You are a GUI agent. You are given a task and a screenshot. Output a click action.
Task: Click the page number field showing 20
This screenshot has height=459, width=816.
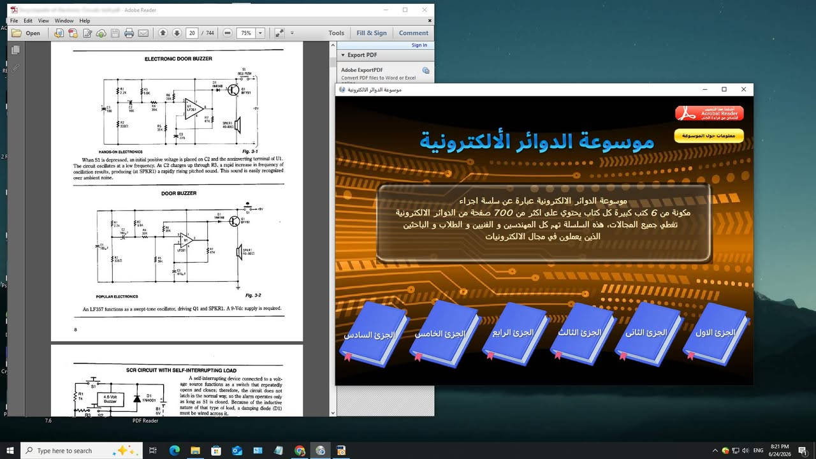pos(192,33)
